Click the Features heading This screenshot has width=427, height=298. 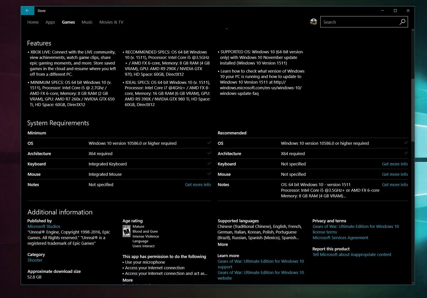click(x=39, y=43)
